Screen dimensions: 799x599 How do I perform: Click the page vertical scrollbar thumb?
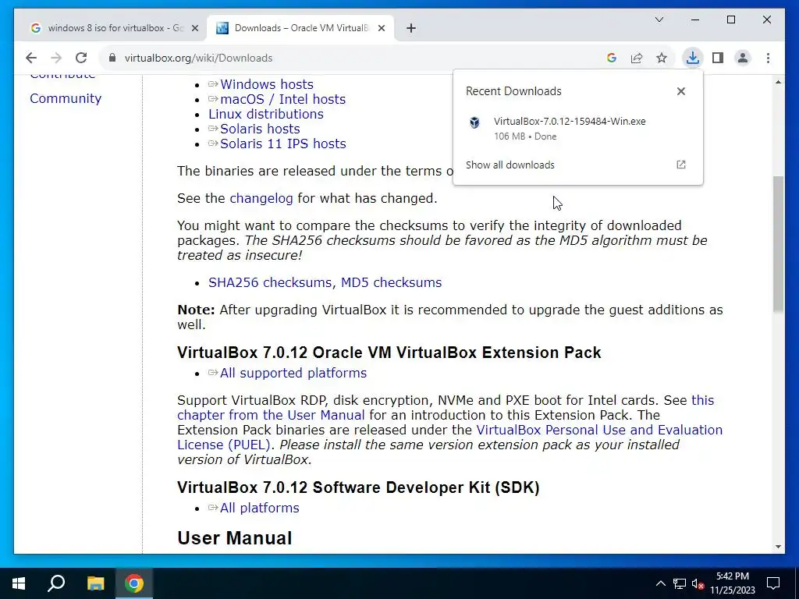point(778,244)
